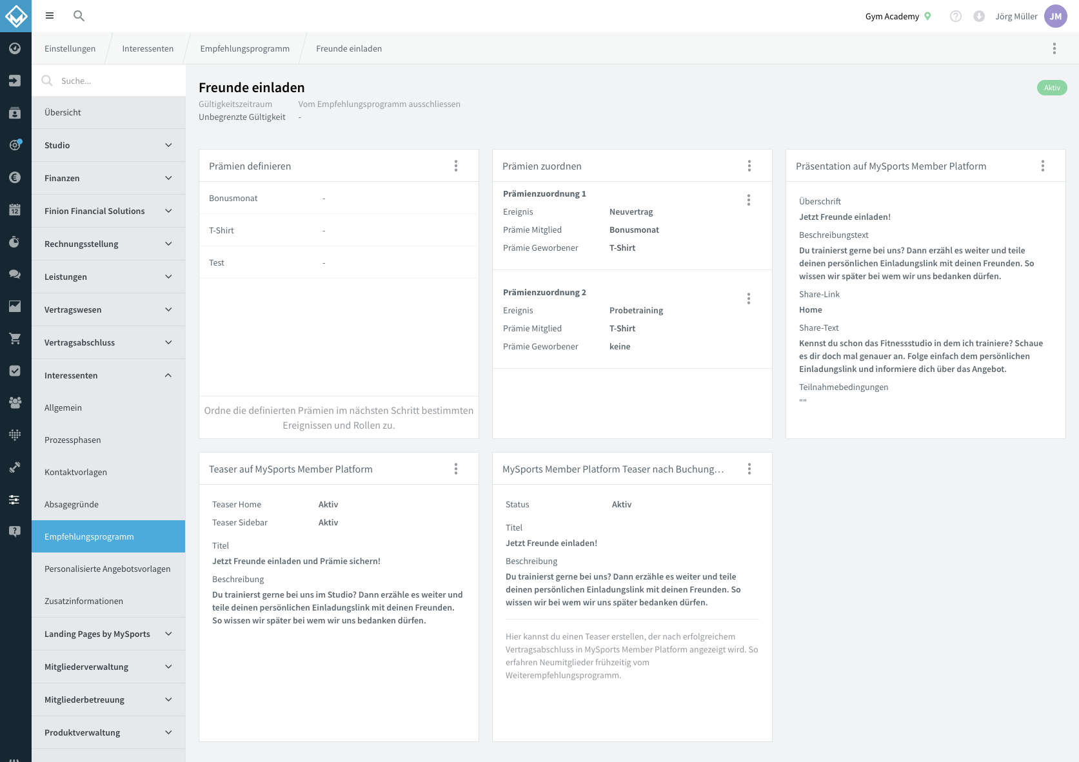The image size is (1079, 762).
Task: Open options menu for Prämien definieren card
Action: [456, 166]
